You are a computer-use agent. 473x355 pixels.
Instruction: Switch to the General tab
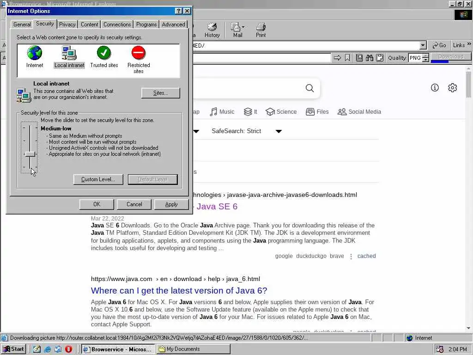(x=22, y=24)
